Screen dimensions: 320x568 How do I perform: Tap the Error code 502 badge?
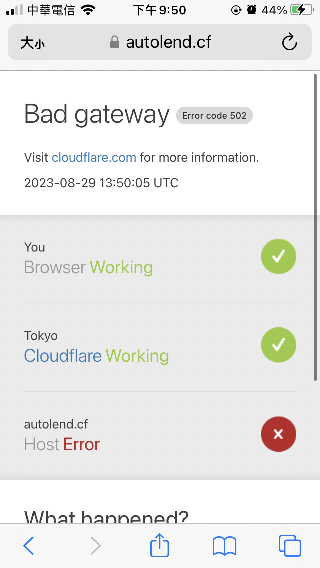coord(214,116)
